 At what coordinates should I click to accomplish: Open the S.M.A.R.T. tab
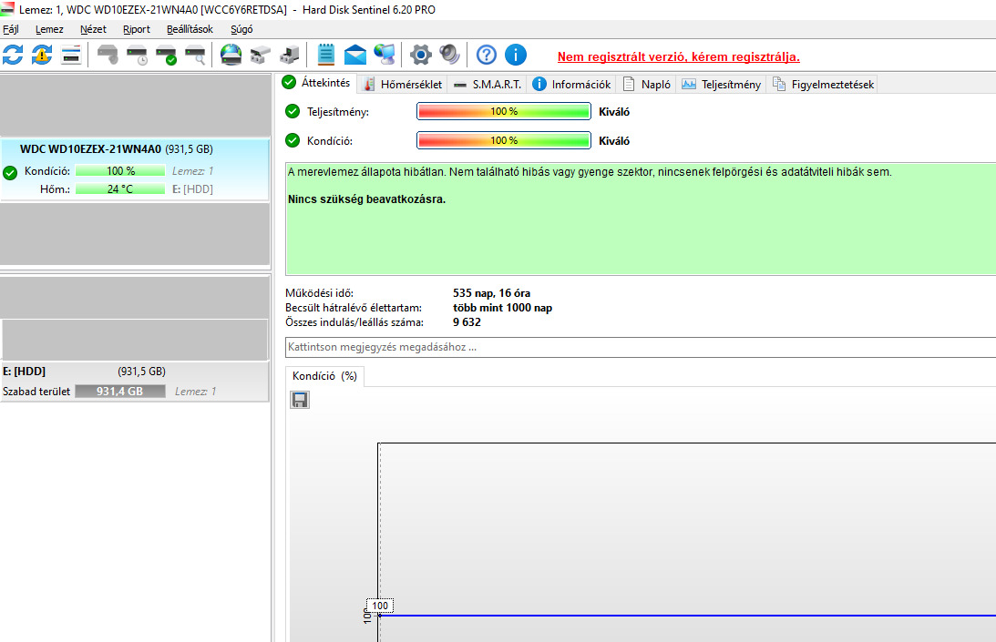[488, 85]
